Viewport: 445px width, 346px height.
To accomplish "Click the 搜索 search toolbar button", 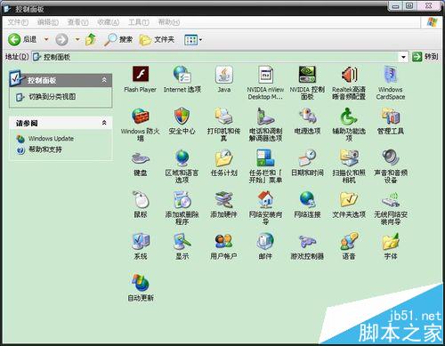I will (x=118, y=39).
